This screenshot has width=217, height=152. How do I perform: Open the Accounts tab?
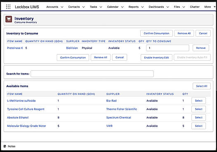[x=52, y=7]
